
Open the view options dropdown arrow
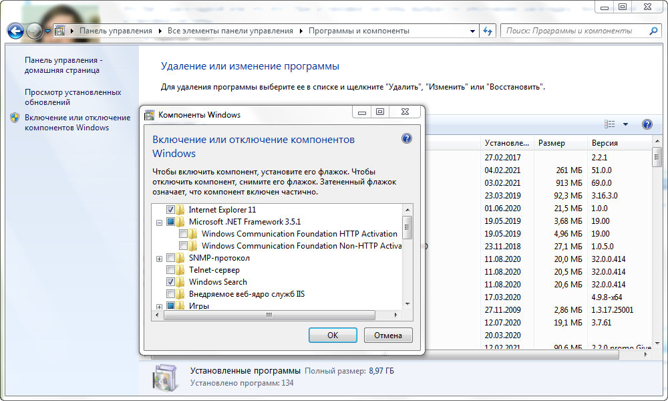pyautogui.click(x=626, y=124)
